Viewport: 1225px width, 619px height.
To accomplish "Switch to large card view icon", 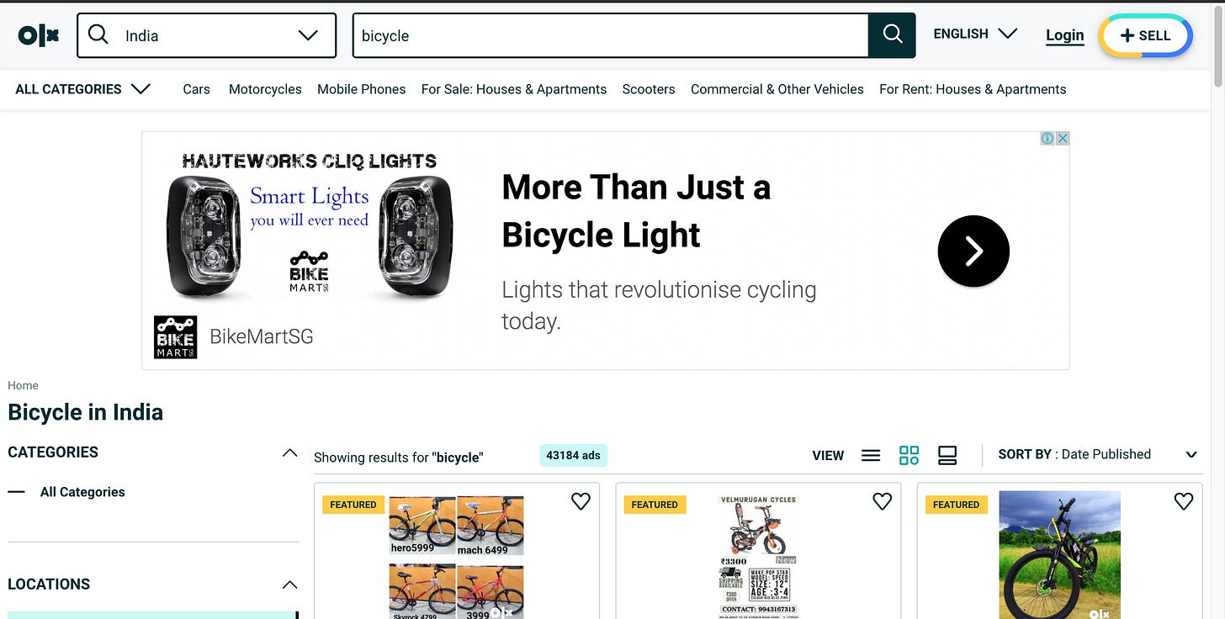I will click(x=947, y=455).
